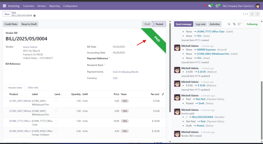Click the gear icon beside the bill number
Image resolution: width=263 pixels, height=144 pixels.
[34, 16]
